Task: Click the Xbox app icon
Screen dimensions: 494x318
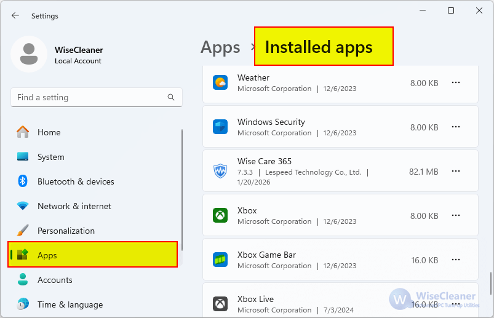Action: pyautogui.click(x=220, y=216)
